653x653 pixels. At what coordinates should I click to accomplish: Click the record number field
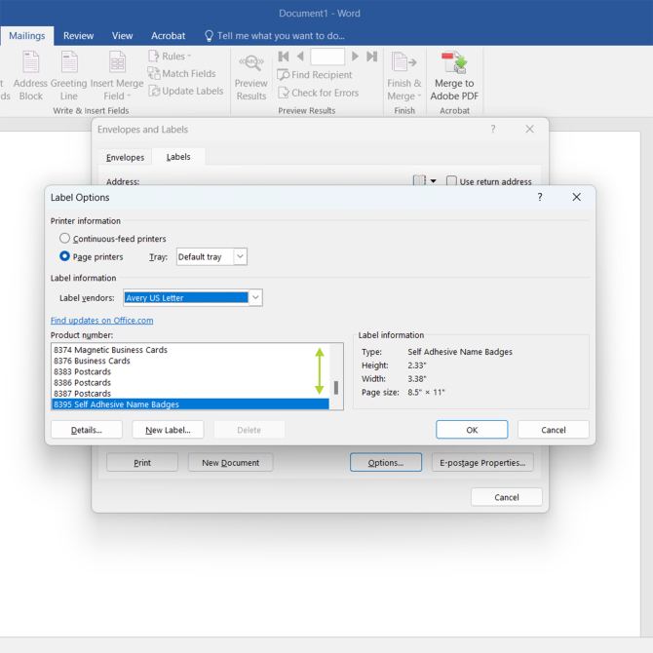click(327, 57)
